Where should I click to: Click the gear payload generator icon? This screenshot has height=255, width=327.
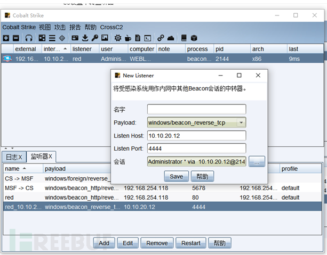[117, 38]
